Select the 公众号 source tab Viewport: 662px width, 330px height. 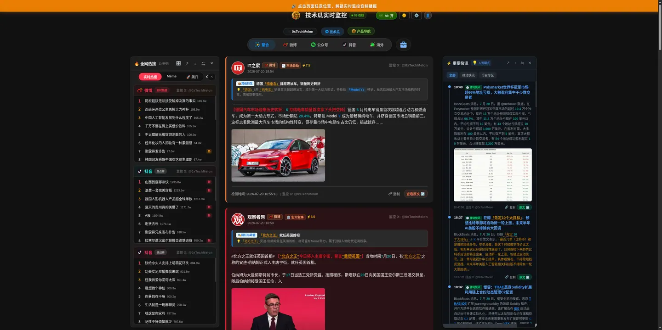(x=320, y=45)
